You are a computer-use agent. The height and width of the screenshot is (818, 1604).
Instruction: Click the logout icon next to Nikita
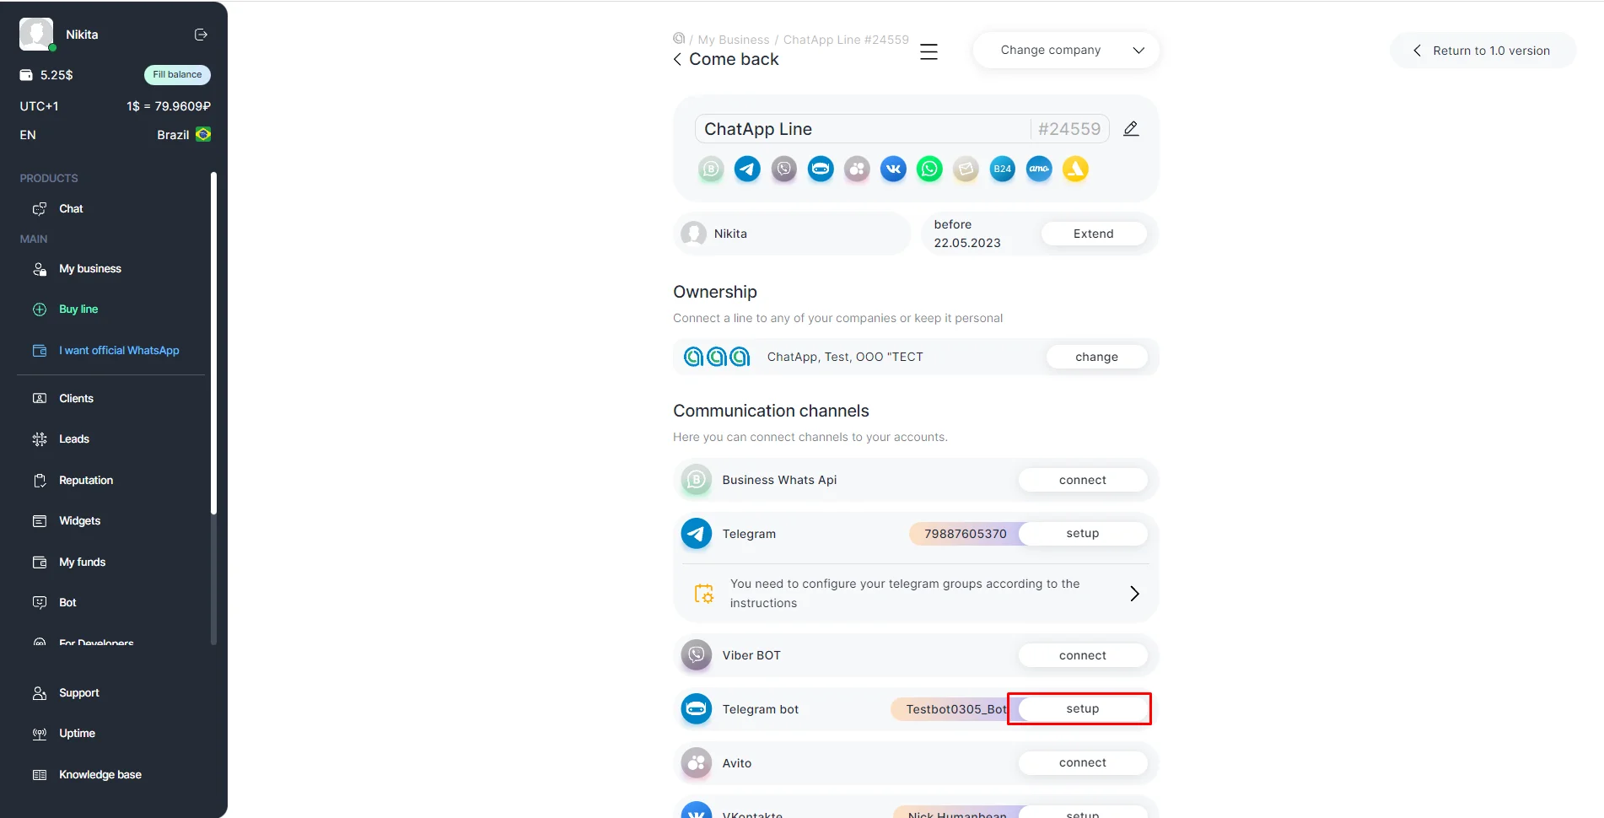[201, 35]
